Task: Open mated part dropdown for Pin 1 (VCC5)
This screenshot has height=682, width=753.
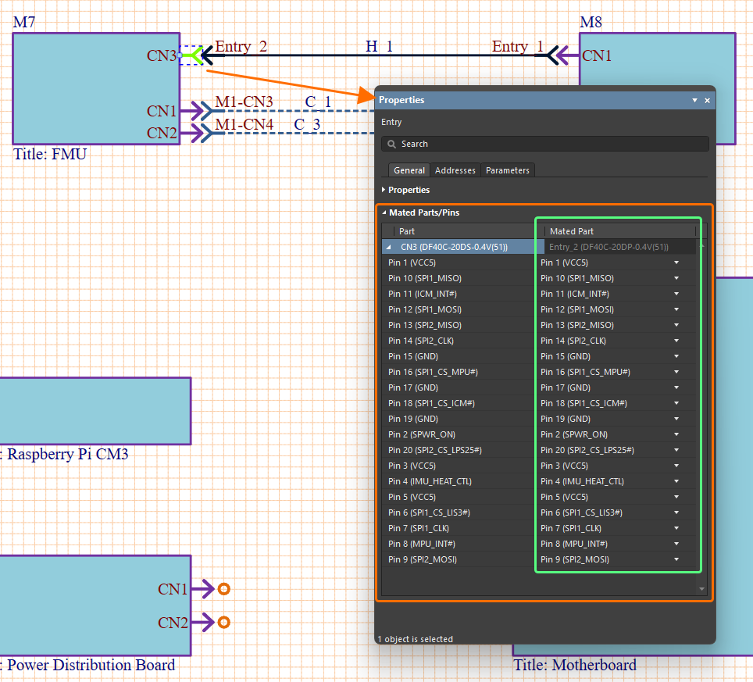Action: point(676,262)
